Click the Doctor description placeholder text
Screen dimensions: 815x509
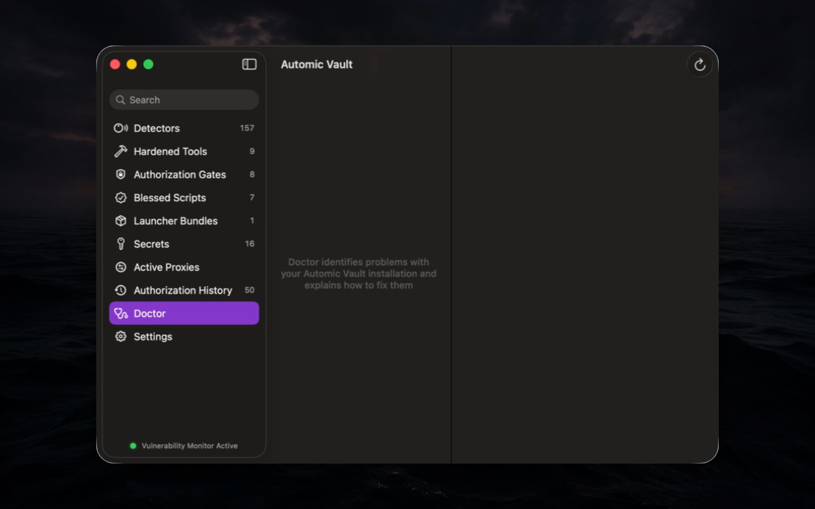coord(359,274)
